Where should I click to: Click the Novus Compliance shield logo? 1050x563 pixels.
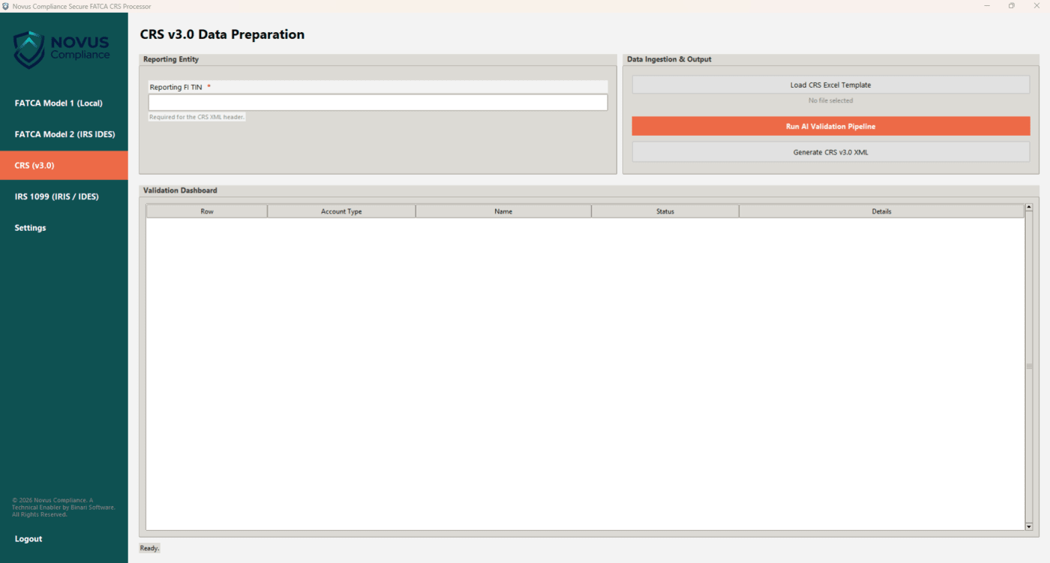coord(29,49)
